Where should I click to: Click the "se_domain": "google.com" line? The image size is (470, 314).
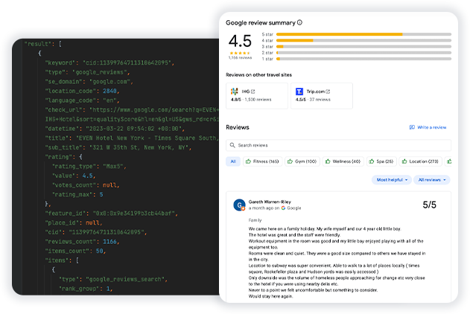(89, 82)
